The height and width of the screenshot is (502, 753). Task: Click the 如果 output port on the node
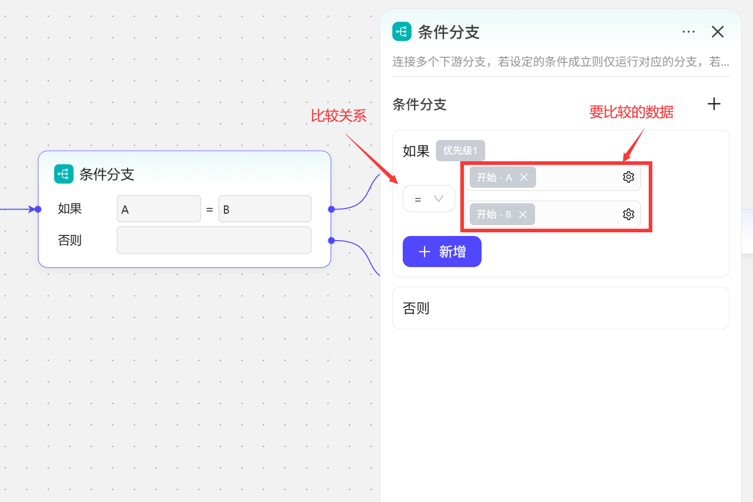(x=331, y=209)
